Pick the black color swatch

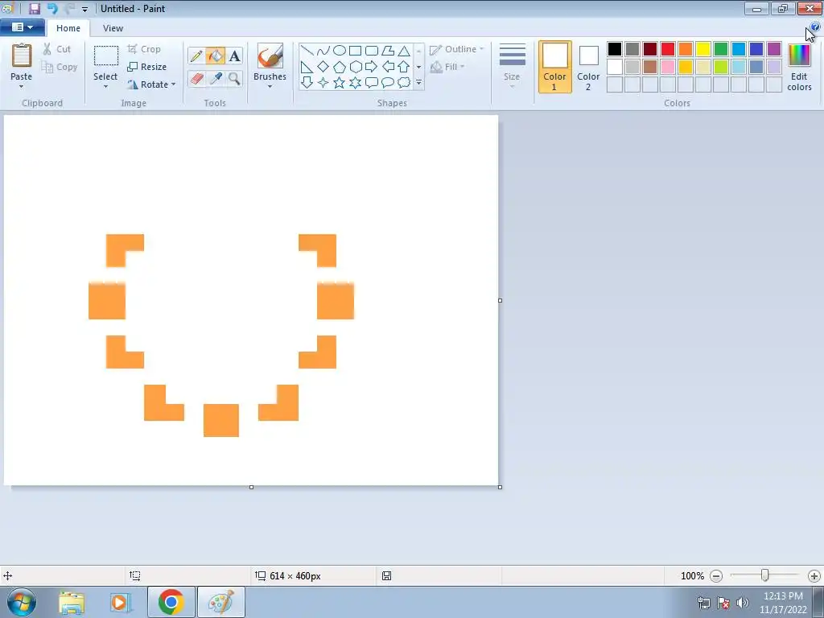click(x=615, y=49)
